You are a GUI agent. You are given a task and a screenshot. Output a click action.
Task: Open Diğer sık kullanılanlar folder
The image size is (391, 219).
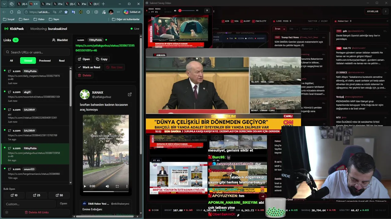126,19
